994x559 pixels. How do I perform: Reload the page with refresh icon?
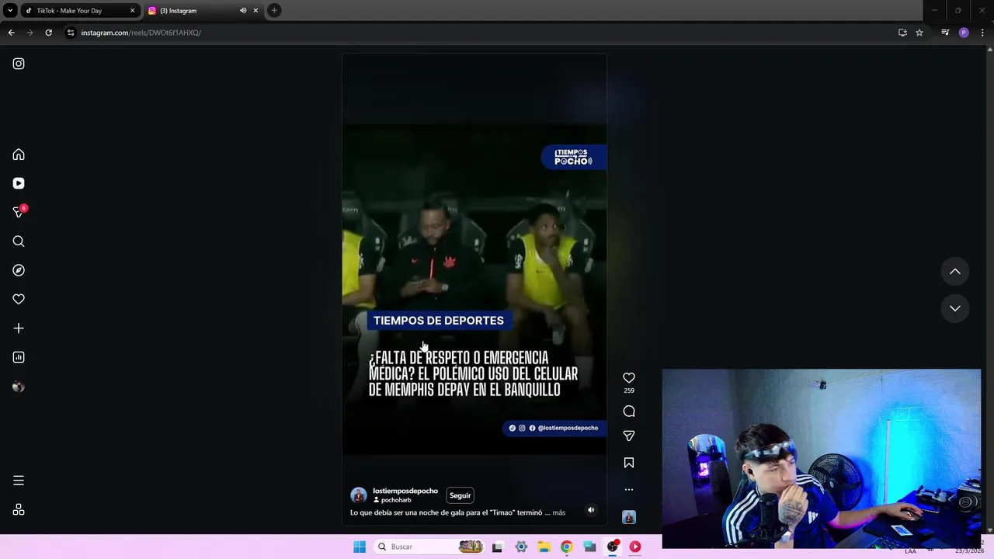pyautogui.click(x=48, y=33)
